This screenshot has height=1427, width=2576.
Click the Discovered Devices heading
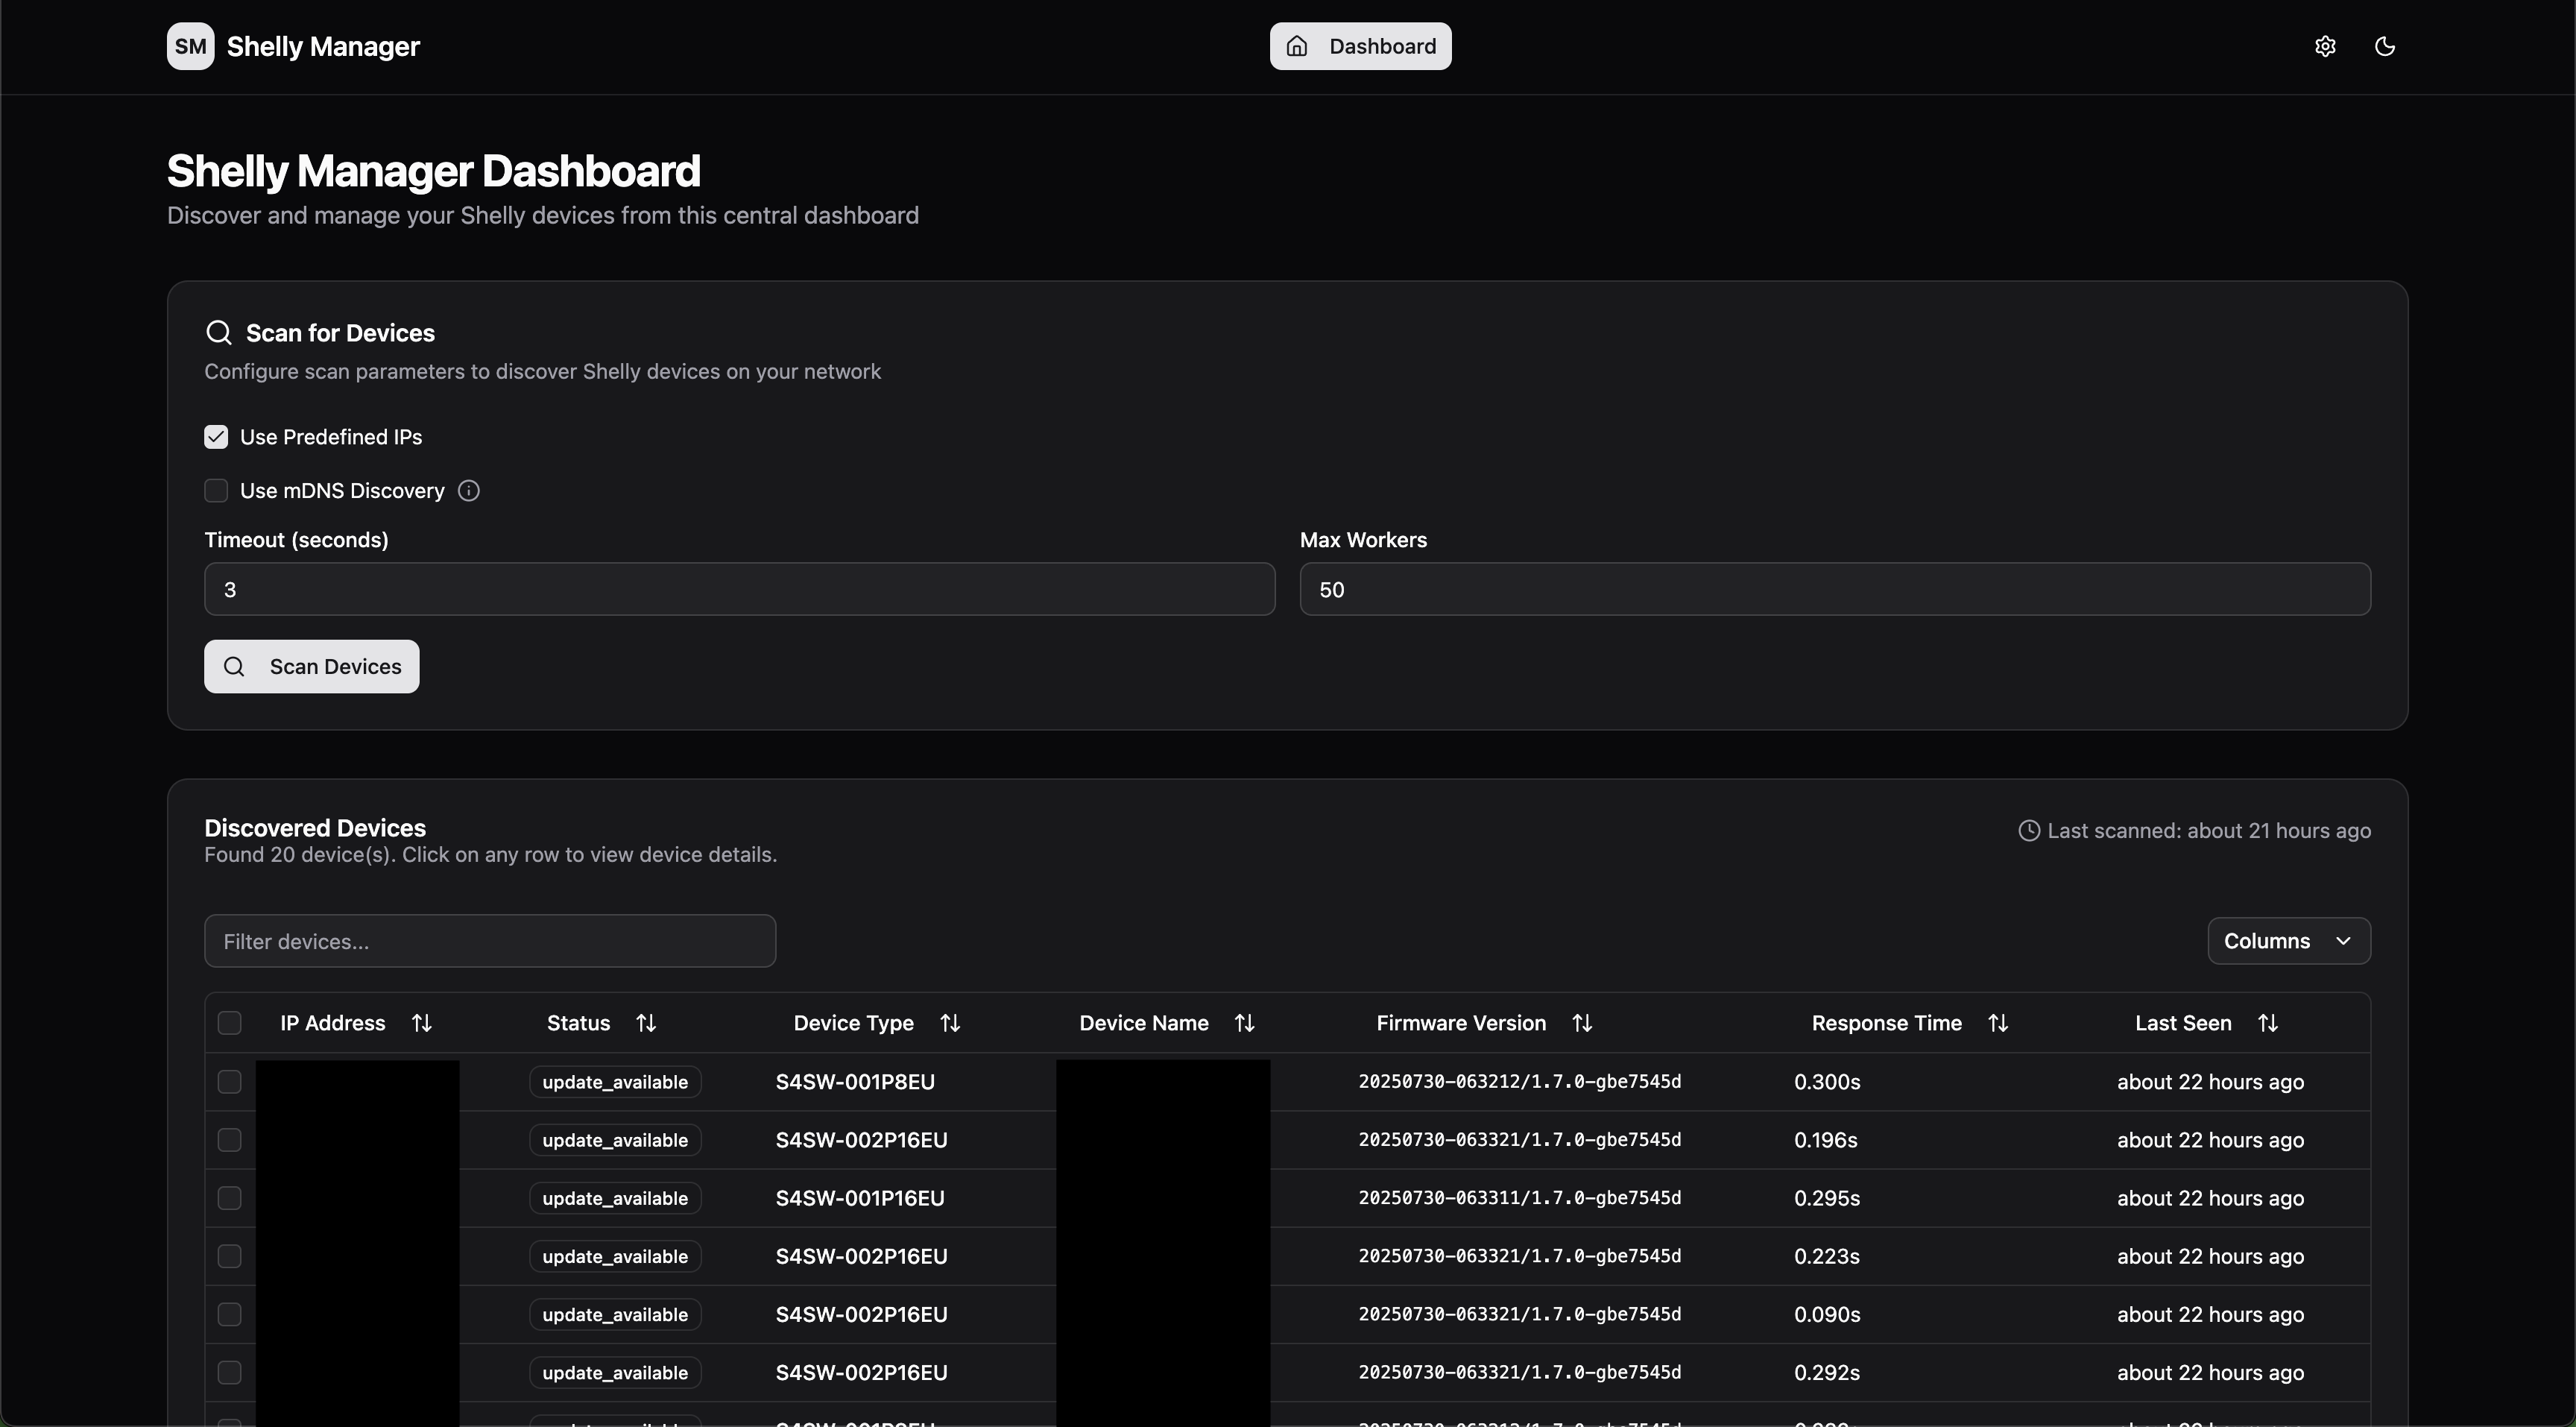pos(315,828)
